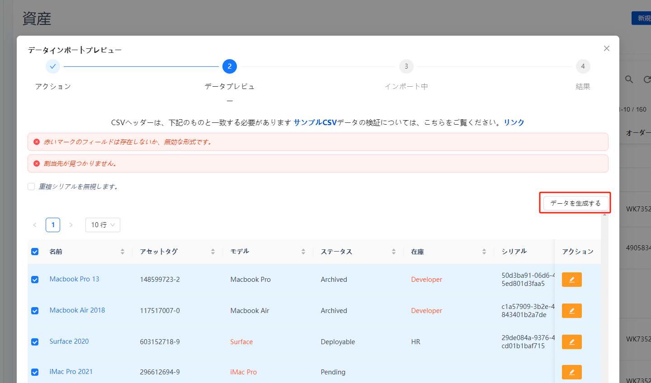The width and height of the screenshot is (651, 383).
Task: Select current page number 1 in pagination
Action: (53, 224)
